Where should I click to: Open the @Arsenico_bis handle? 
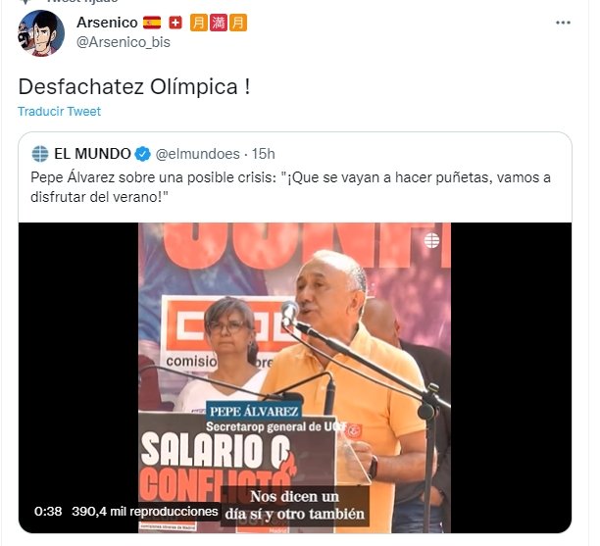tap(124, 42)
